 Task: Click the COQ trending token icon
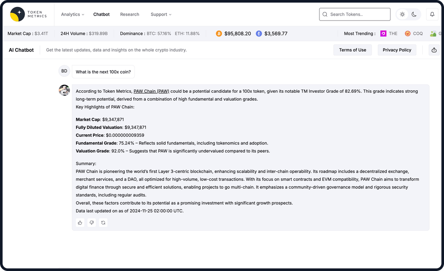coord(407,33)
